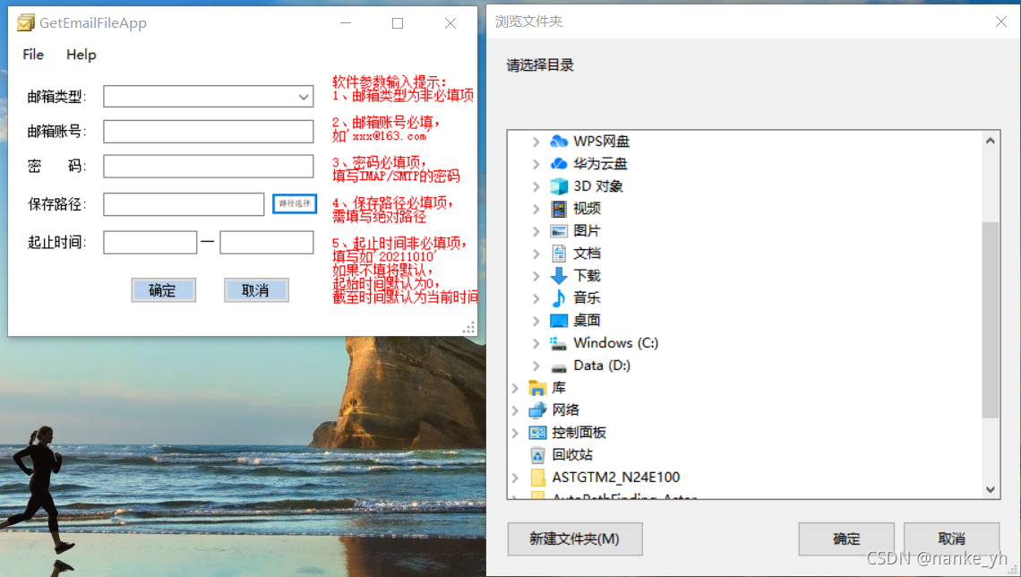
Task: Expand the 3D 对象 tree node
Action: click(536, 186)
